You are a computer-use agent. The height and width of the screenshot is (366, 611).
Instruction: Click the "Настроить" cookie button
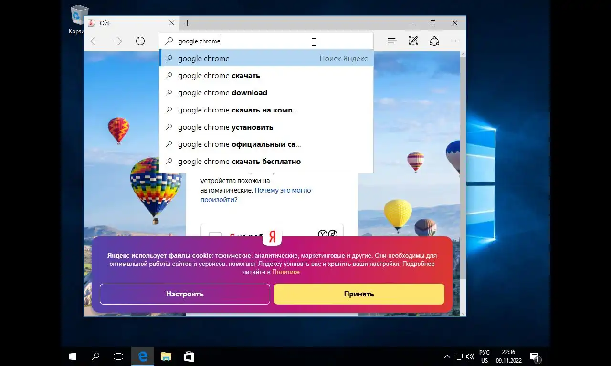185,294
